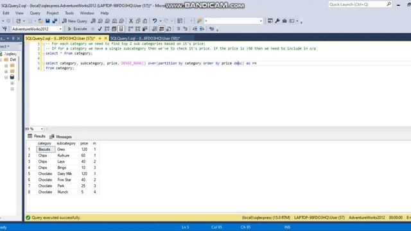This screenshot has width=411, height=231.
Task: Pin the SQLQuery2.sql tab
Action: [x=100, y=38]
